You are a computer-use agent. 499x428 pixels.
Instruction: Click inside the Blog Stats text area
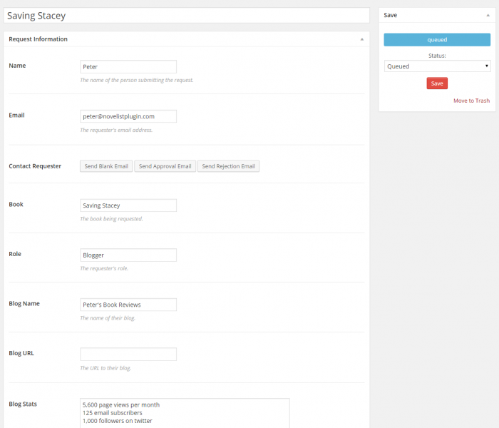click(x=185, y=413)
